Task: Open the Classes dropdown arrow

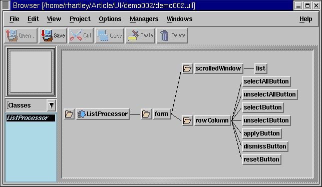Action: pyautogui.click(x=52, y=105)
